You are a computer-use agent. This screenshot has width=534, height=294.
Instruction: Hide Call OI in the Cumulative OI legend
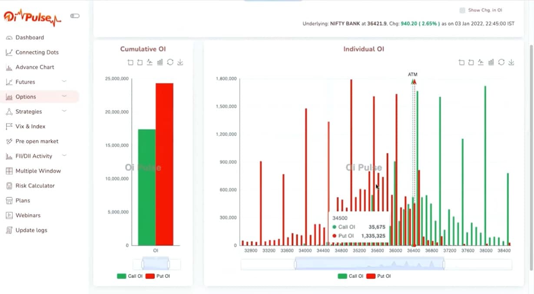point(132,276)
